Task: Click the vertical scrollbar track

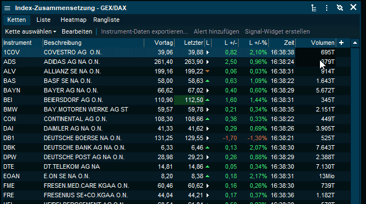Action: tap(355, 126)
